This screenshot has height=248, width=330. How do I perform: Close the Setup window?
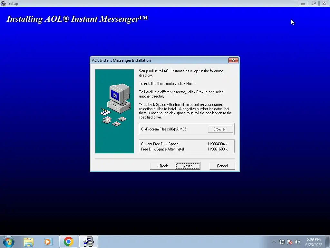[x=324, y=3]
